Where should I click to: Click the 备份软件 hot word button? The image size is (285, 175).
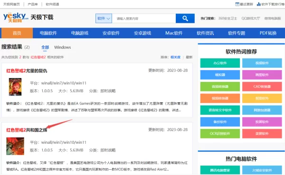pyautogui.click(x=220, y=122)
